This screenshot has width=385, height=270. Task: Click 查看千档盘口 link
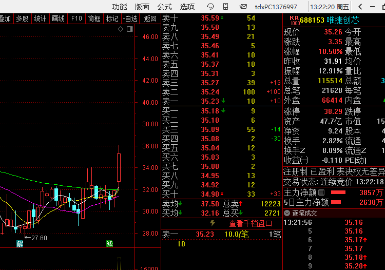(251, 223)
